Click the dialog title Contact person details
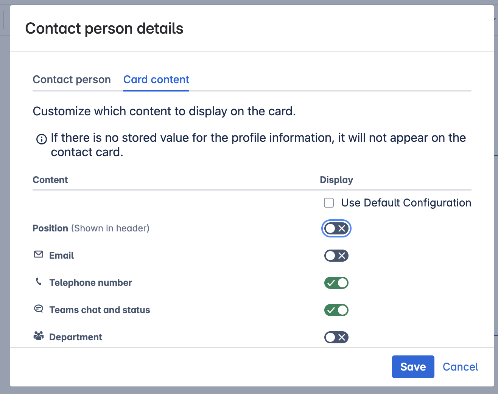Image resolution: width=498 pixels, height=394 pixels. (x=104, y=28)
